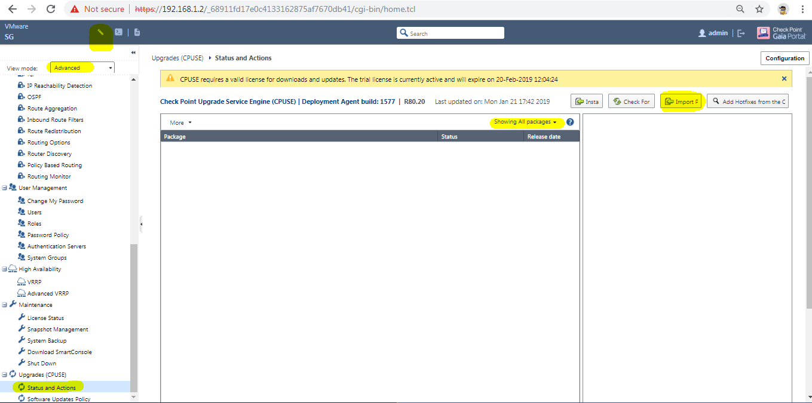This screenshot has width=812, height=403.
Task: Click the log out icon
Action: pyautogui.click(x=741, y=33)
